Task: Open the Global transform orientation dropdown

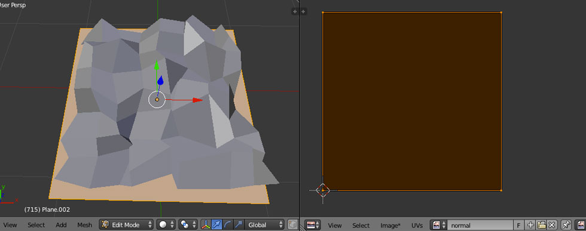Action: coord(264,224)
